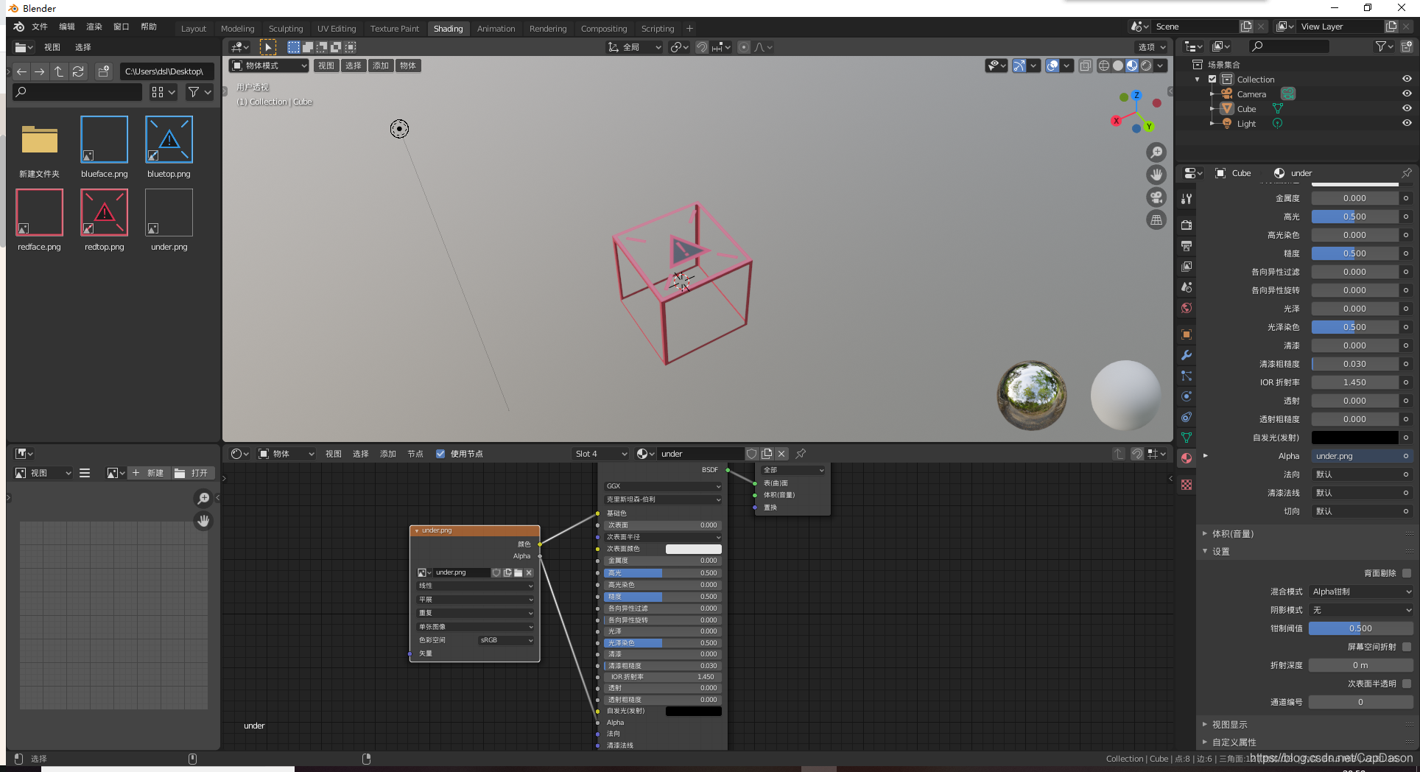The image size is (1420, 772).
Task: Select the bluetop.png thumbnail
Action: point(169,140)
